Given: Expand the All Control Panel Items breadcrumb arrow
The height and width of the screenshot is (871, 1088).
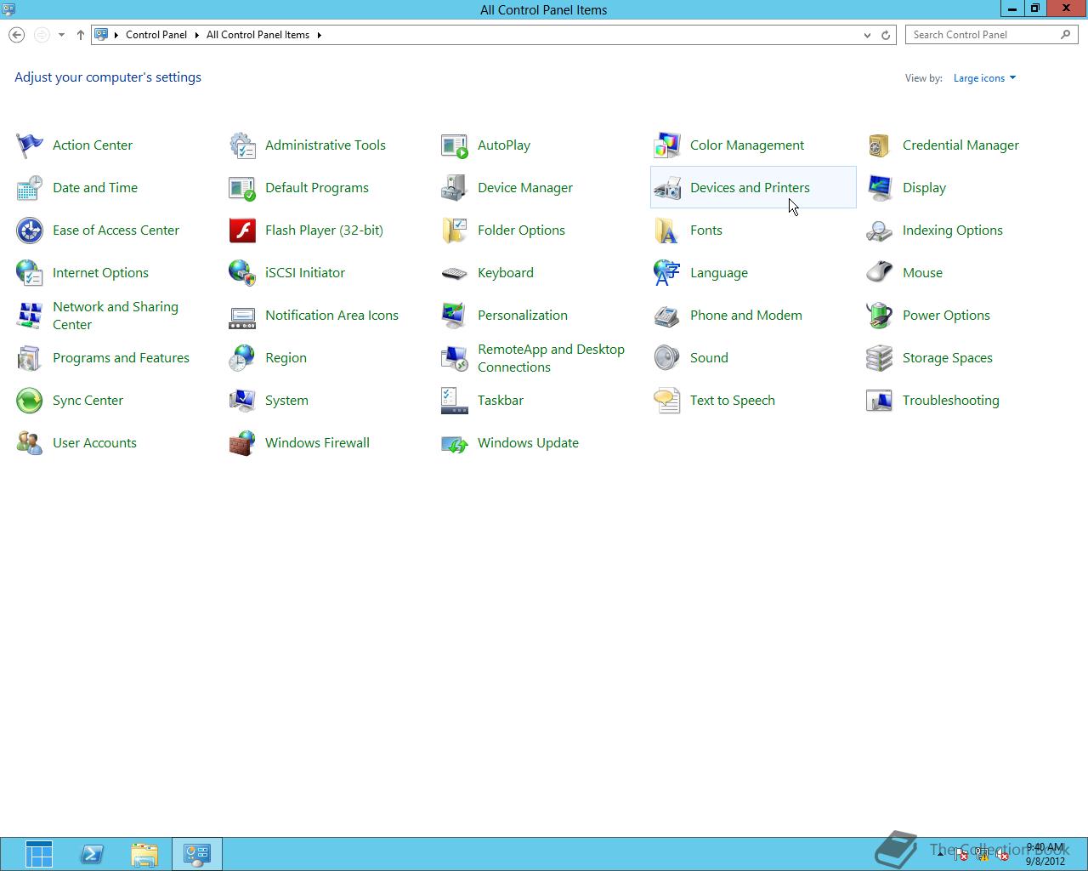Looking at the screenshot, I should coord(320,35).
